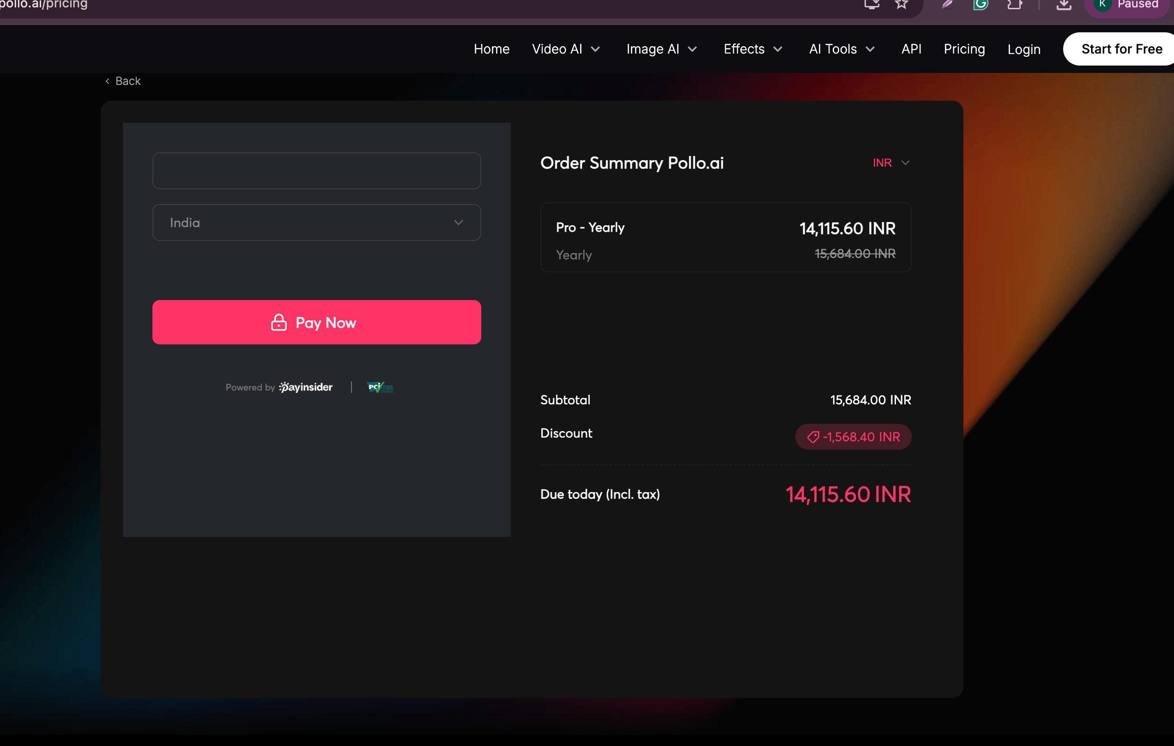Expand the Image AI menu

662,49
